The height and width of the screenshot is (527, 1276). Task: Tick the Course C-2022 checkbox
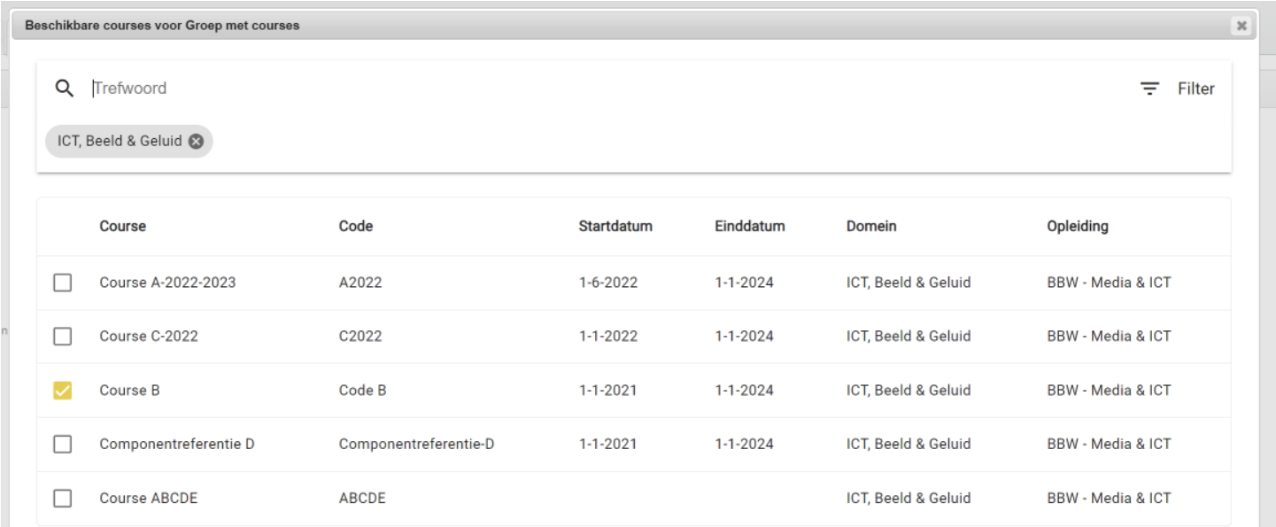[62, 337]
